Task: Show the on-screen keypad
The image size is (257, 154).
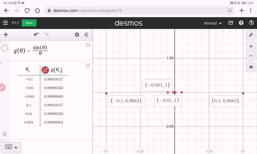Action: (9, 147)
